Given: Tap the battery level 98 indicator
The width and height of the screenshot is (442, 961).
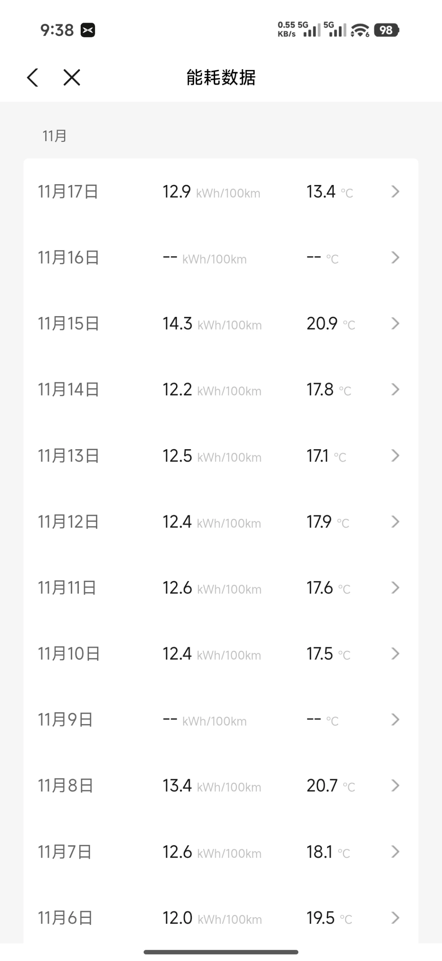Looking at the screenshot, I should (x=386, y=30).
